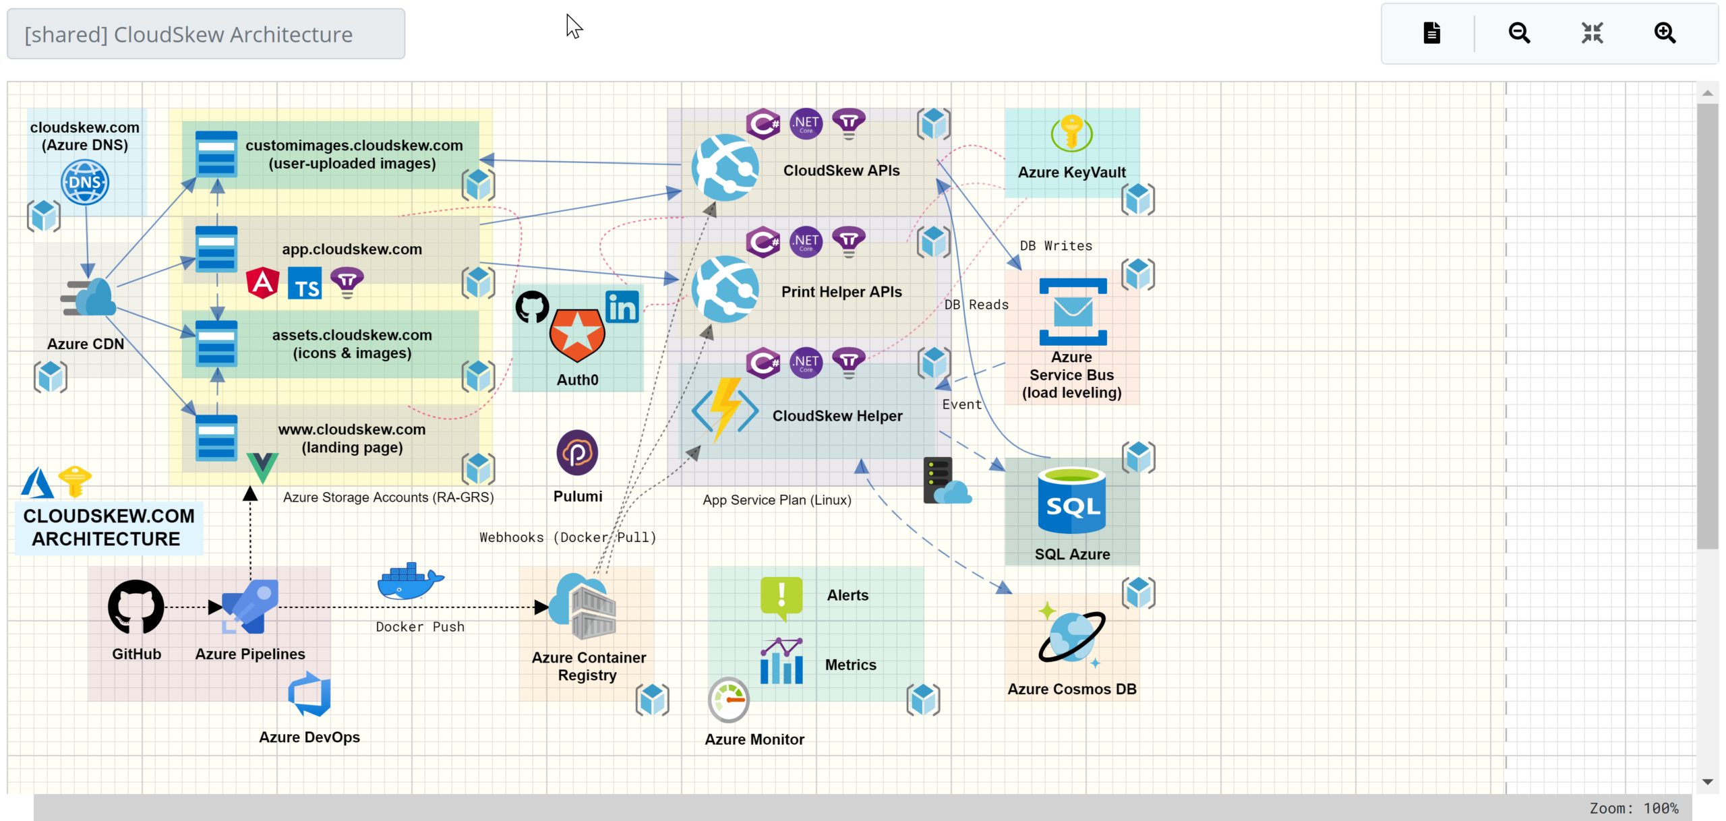This screenshot has width=1726, height=821.
Task: Click the LinkedIn icon near Auth0
Action: point(622,307)
